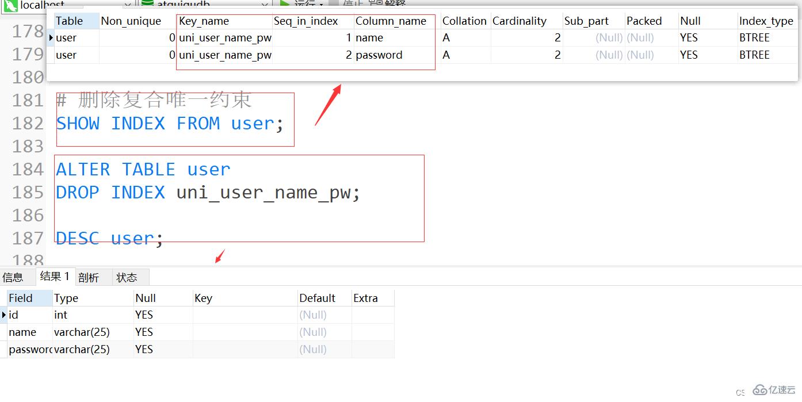Click the Stop execution icon
The image size is (802, 402).
point(333,3)
